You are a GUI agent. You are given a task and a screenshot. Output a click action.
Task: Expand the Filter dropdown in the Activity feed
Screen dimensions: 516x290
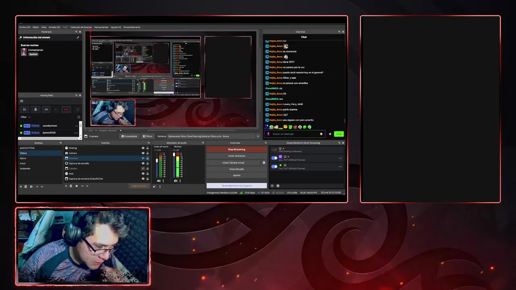click(x=26, y=117)
